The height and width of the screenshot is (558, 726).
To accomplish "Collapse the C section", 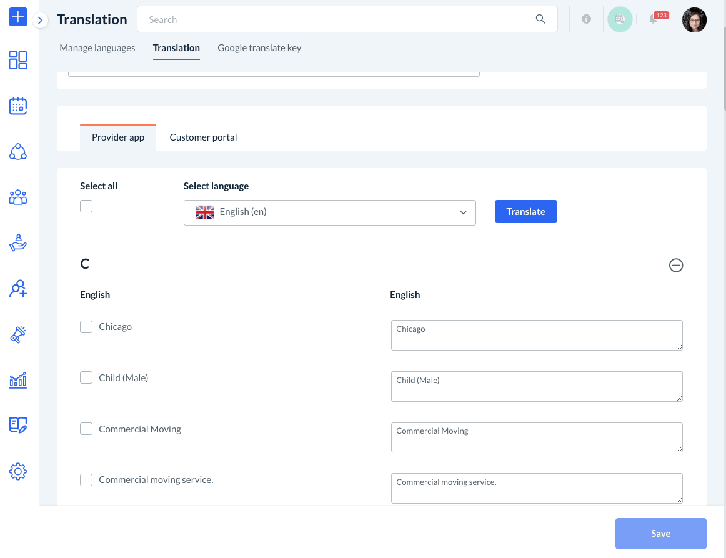I will pos(675,266).
